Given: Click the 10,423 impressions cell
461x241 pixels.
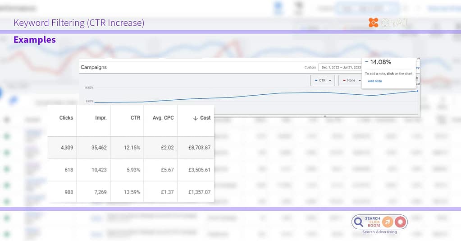Looking at the screenshot, I should pos(97,170).
